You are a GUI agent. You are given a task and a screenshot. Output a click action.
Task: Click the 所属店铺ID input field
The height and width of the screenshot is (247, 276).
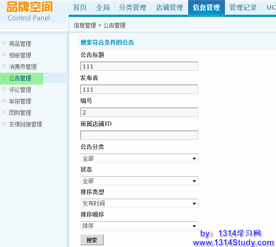point(139,135)
